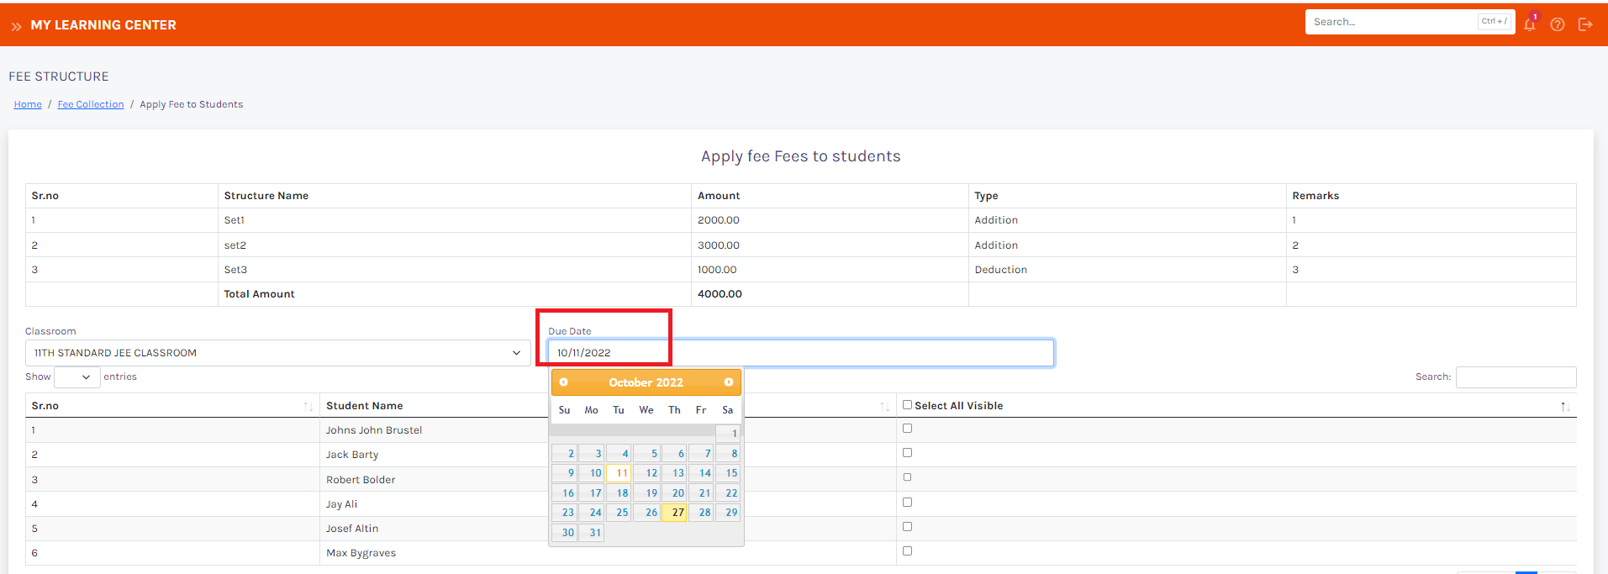Sort by Student Name column arrows
The height and width of the screenshot is (574, 1608).
[x=884, y=407]
